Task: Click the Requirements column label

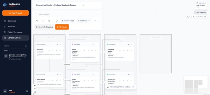Action: click(50, 38)
